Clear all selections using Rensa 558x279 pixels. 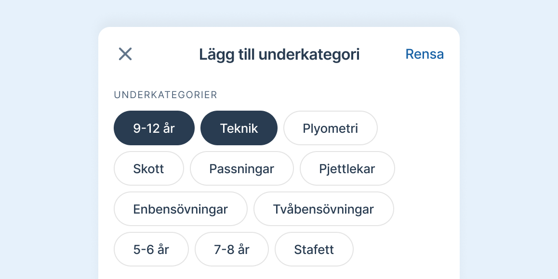pos(424,54)
